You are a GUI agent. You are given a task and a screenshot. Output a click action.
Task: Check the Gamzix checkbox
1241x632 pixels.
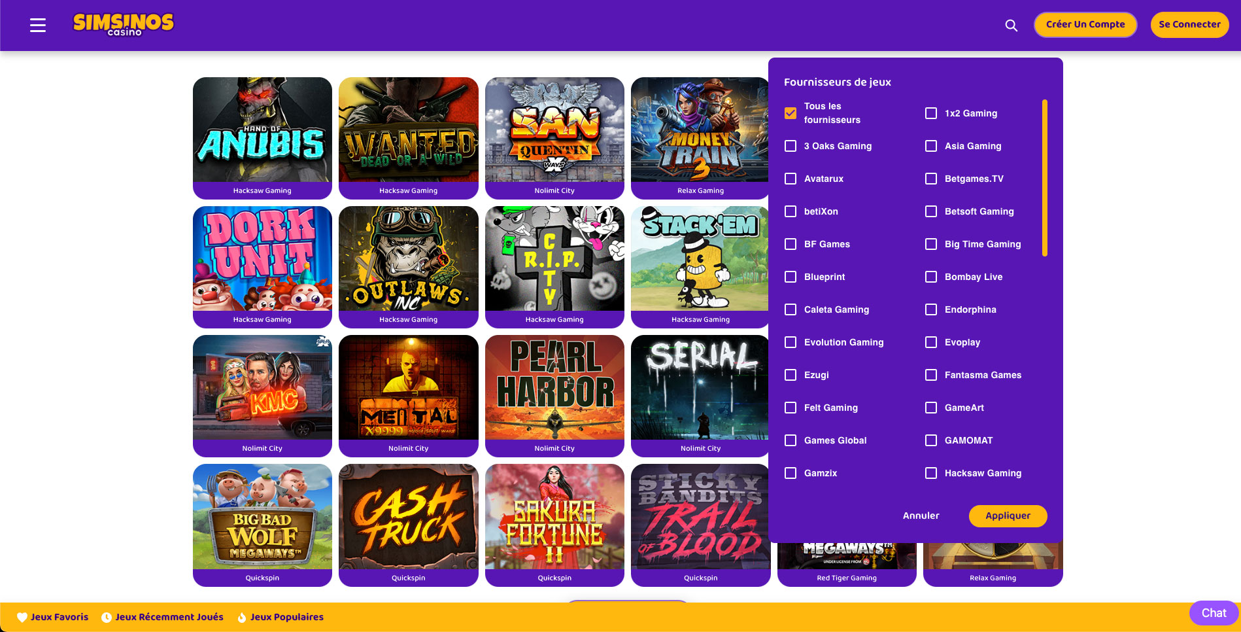click(x=790, y=473)
